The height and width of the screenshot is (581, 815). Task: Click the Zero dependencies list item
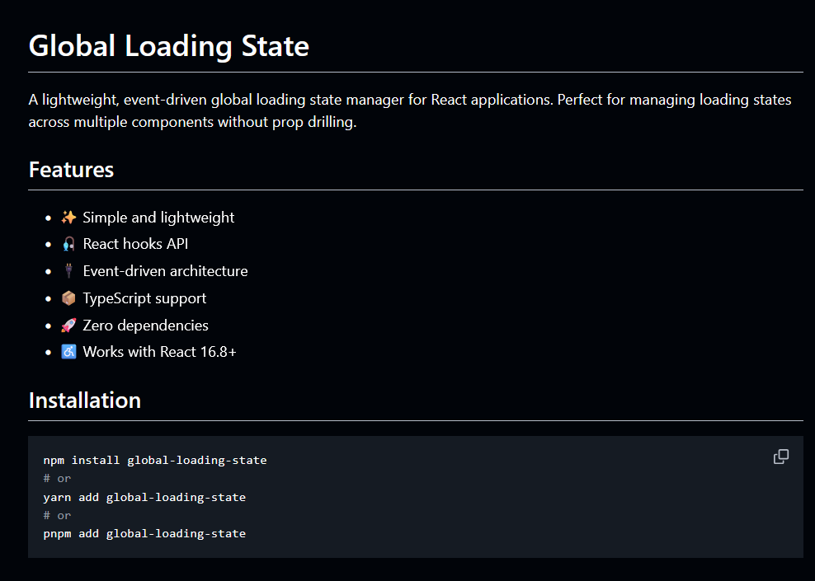pos(144,325)
